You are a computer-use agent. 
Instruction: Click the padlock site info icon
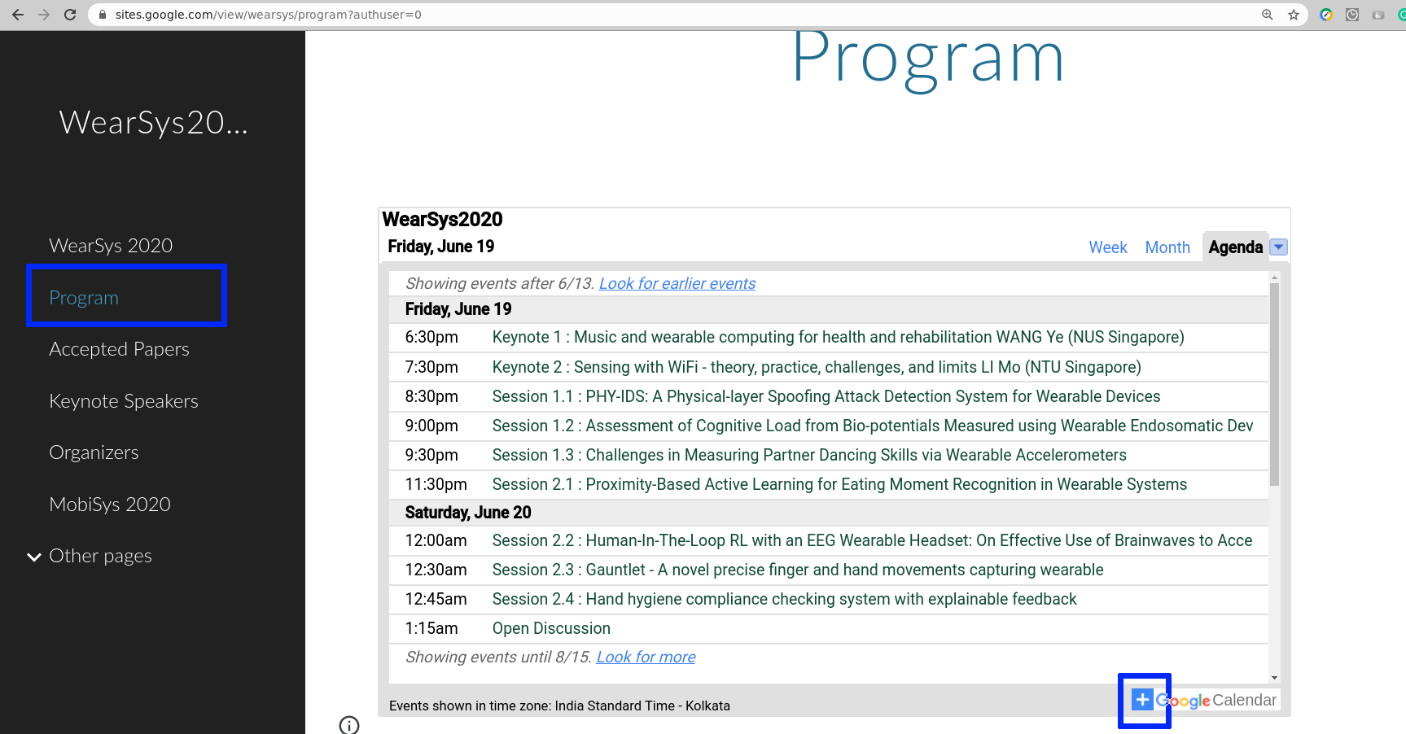103,15
